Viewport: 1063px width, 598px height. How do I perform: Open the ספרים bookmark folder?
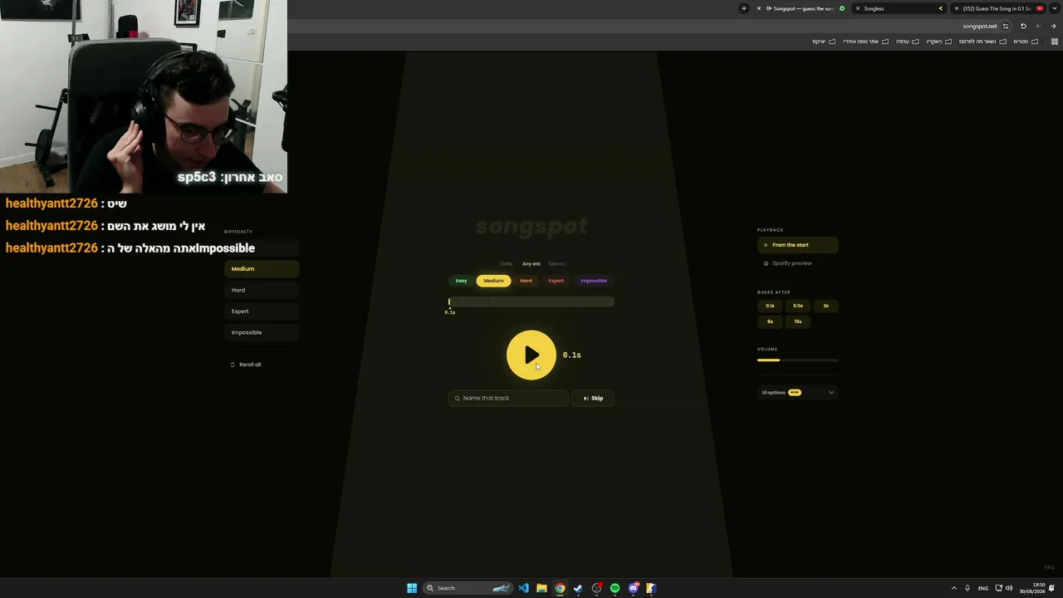pyautogui.click(x=1026, y=42)
